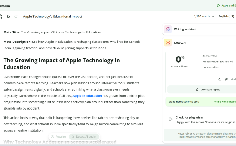This screenshot has height=146, width=236.
Task: Click the new document icon beside undo
Action: 1,17
